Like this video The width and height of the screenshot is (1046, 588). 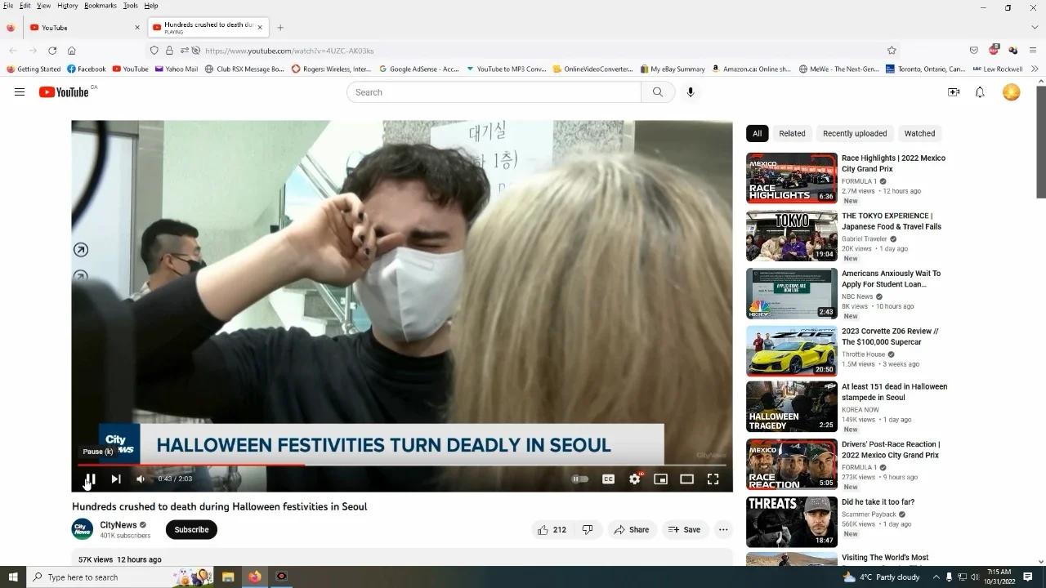552,529
